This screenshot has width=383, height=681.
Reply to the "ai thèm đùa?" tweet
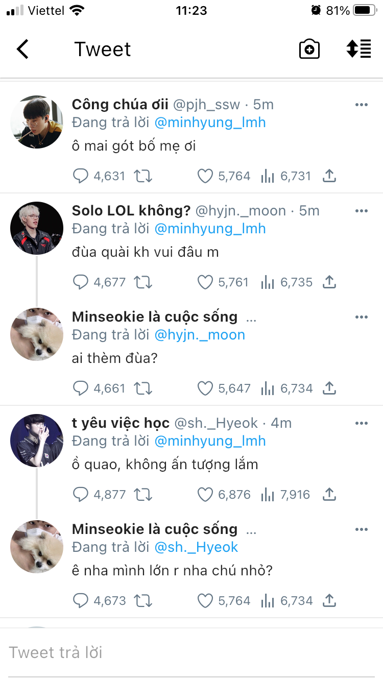tap(81, 388)
